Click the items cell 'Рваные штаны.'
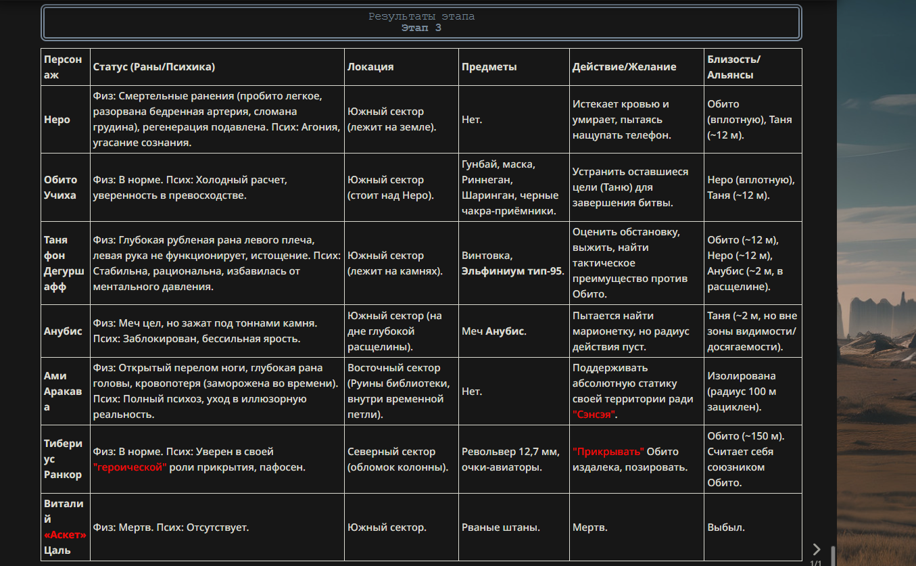The height and width of the screenshot is (566, 916). coord(514,527)
